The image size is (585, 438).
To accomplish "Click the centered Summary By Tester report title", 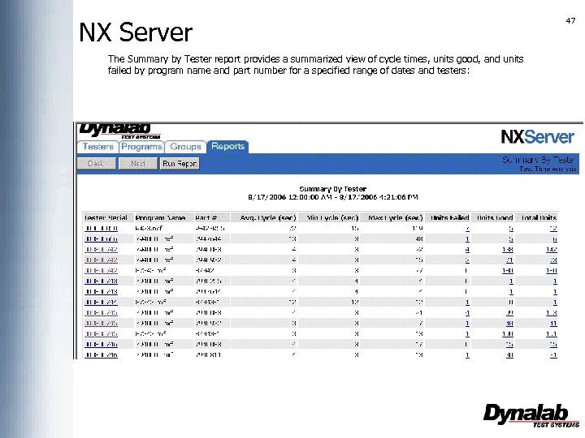I will click(x=333, y=189).
